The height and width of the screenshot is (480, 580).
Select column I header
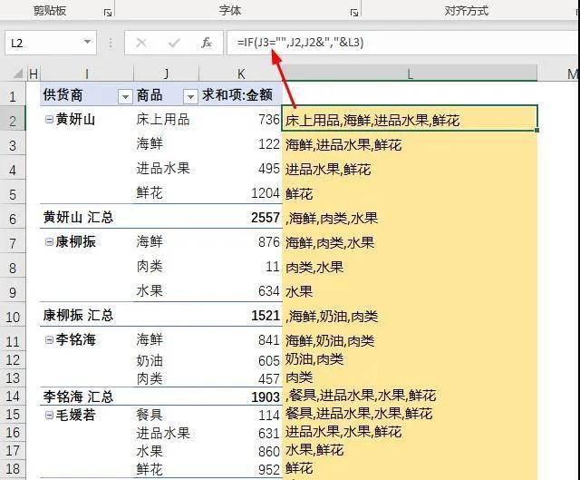87,74
